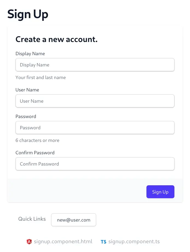Click the Create a new account heading
This screenshot has height=252, width=190.
click(56, 39)
